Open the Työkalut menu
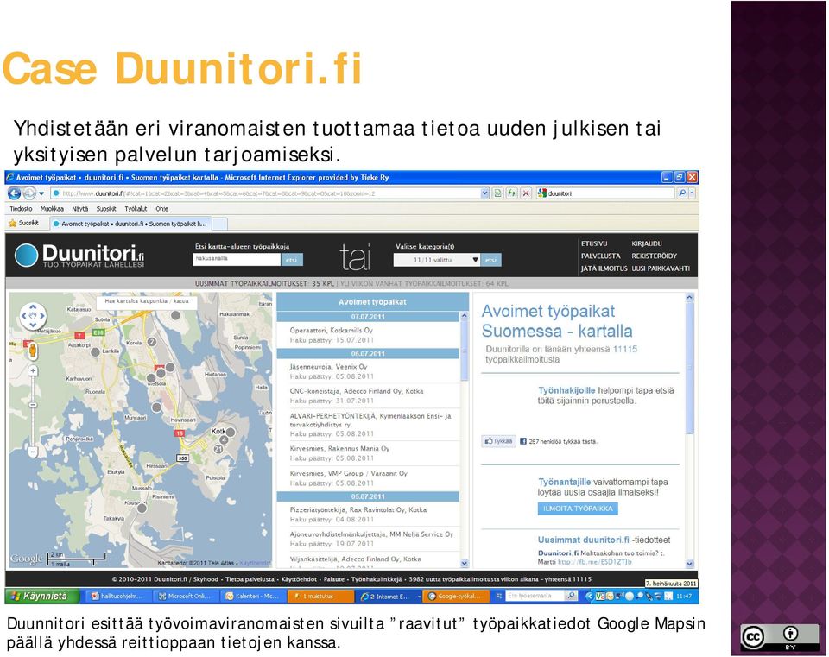The height and width of the screenshot is (657, 829). click(x=136, y=209)
